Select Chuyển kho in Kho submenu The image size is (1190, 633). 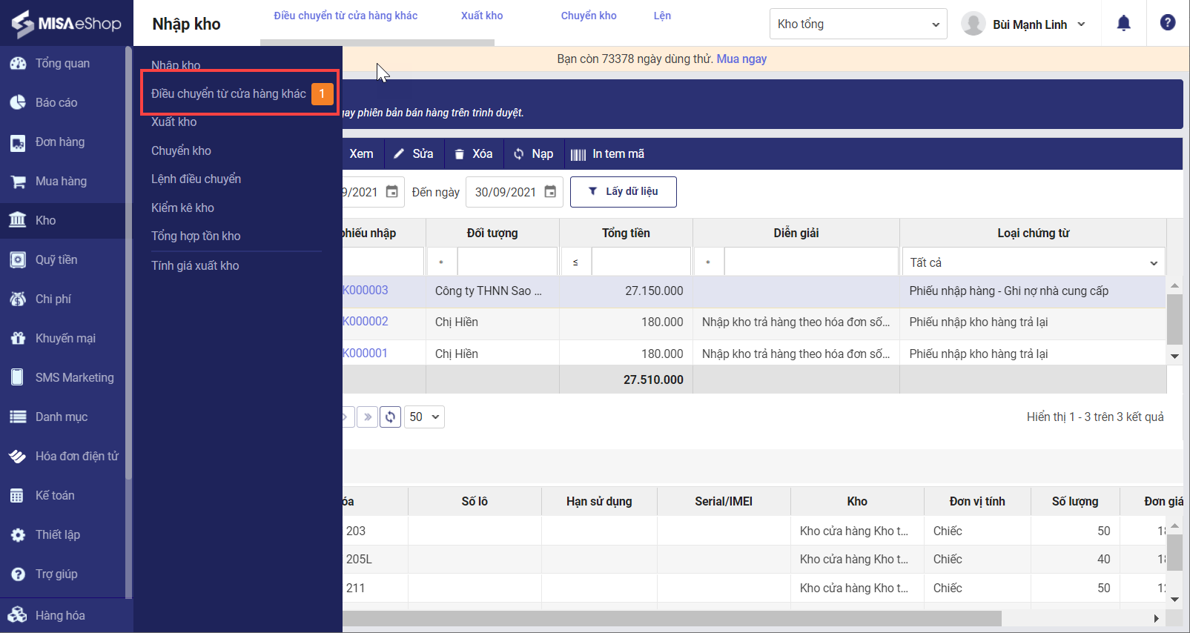pyautogui.click(x=182, y=151)
